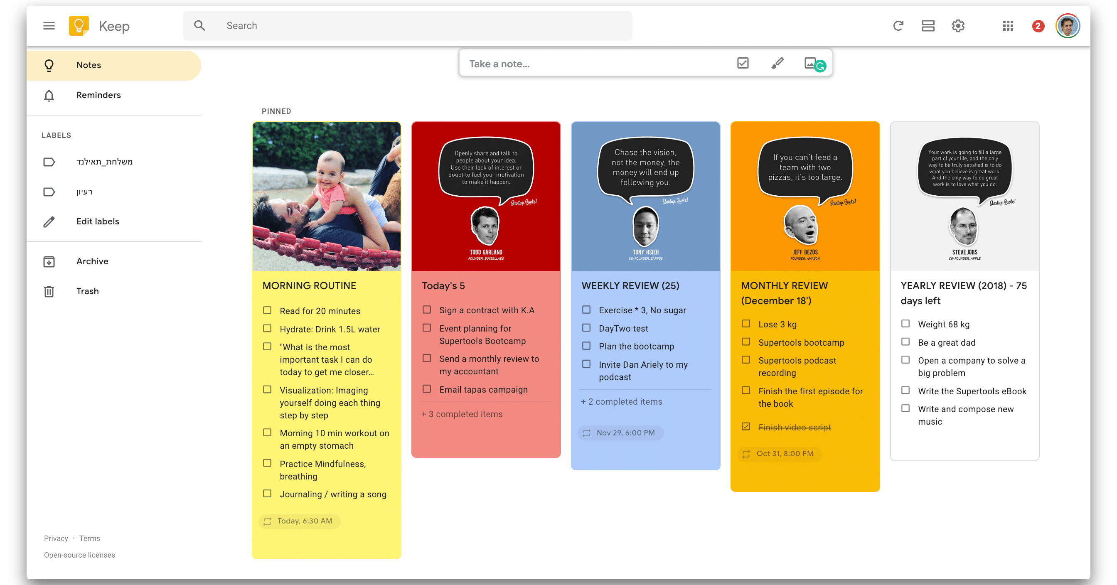Screen dimensions: 1117x585
Task: Check off 'Read for 20 minutes'
Action: pos(268,310)
